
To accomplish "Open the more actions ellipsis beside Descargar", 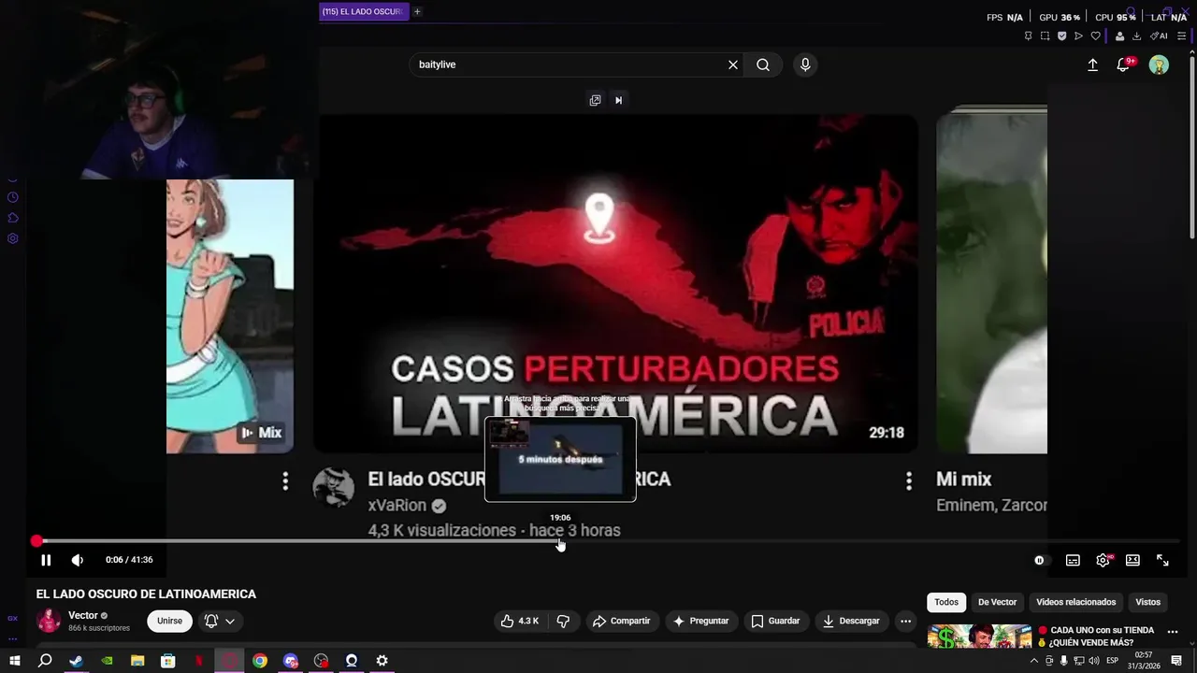I will click(905, 621).
